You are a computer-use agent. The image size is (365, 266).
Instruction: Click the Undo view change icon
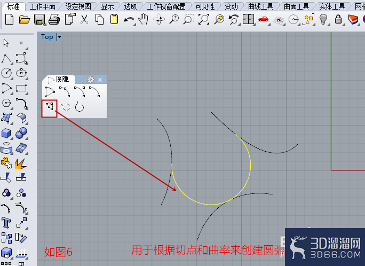(234, 19)
